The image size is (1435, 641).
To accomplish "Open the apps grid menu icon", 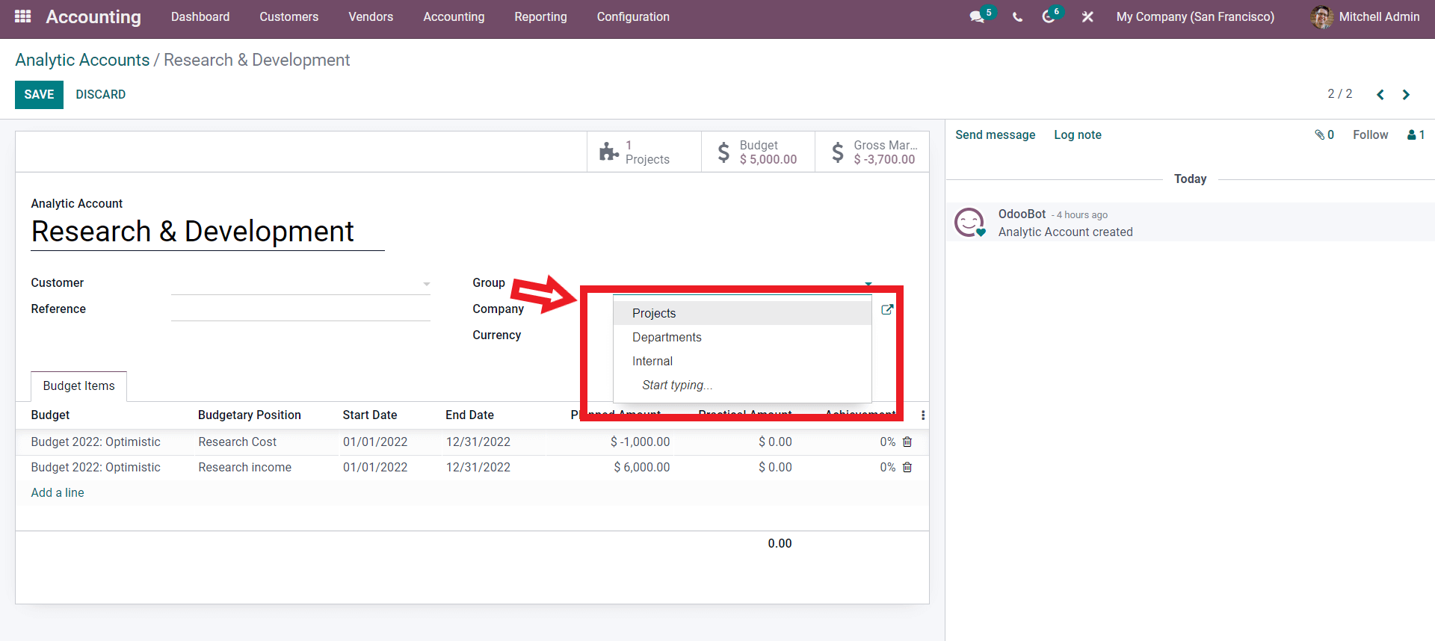I will pyautogui.click(x=22, y=16).
